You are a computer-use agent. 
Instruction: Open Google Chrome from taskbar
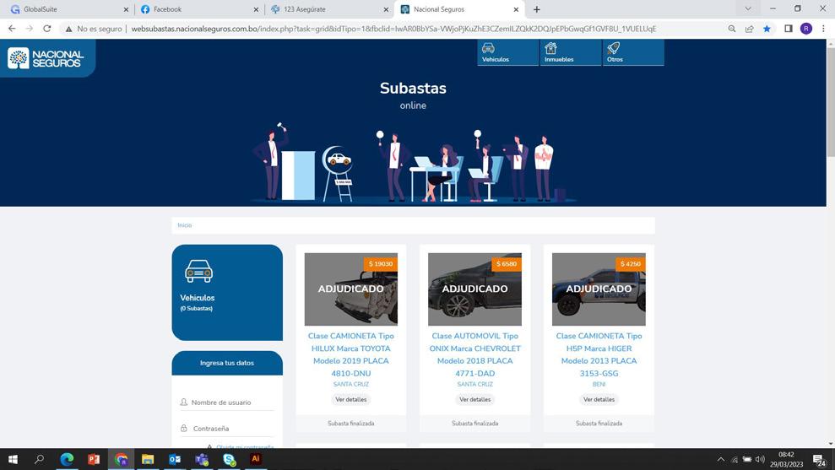click(x=121, y=459)
